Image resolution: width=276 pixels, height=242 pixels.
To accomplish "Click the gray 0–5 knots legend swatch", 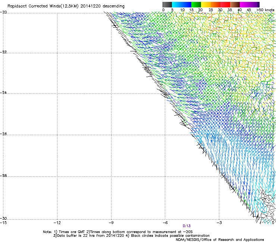I will coord(167,4).
